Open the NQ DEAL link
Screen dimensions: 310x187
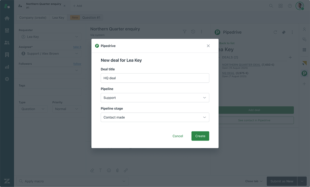228,73
